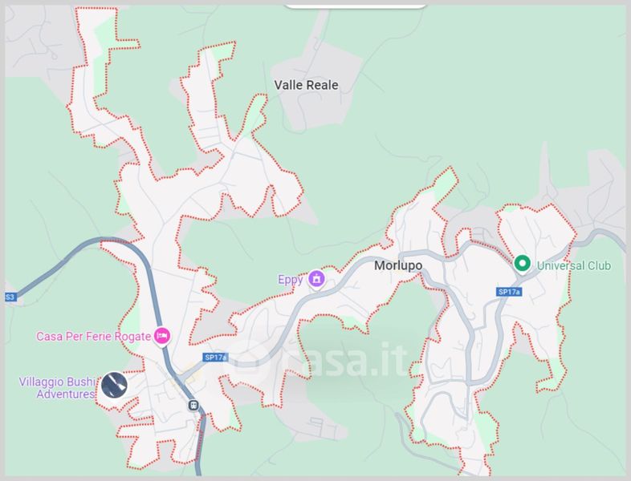
Task: Click the Universal Club text label
Action: tap(574, 265)
